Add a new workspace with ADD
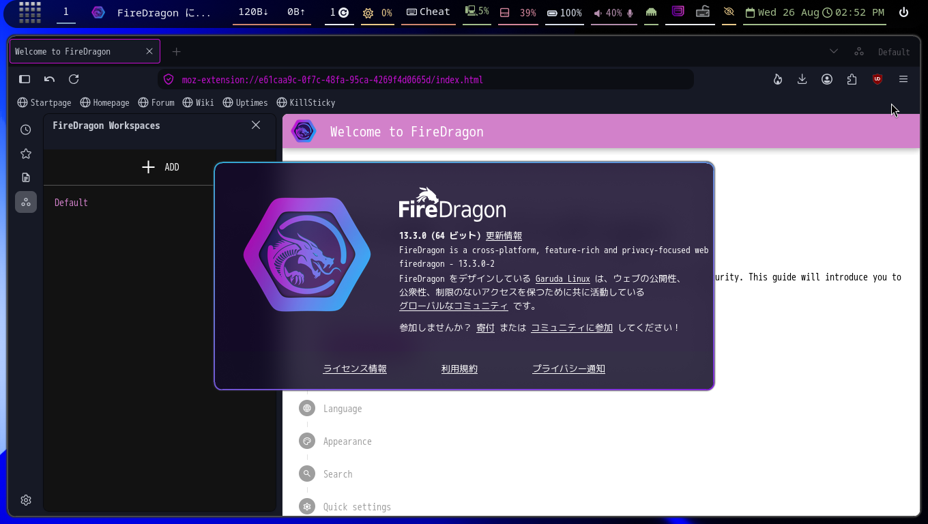 pos(160,167)
